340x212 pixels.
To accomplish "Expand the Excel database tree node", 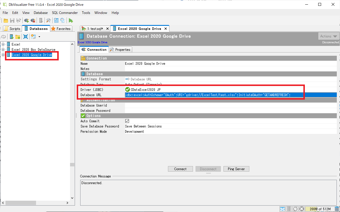I will click(3, 44).
